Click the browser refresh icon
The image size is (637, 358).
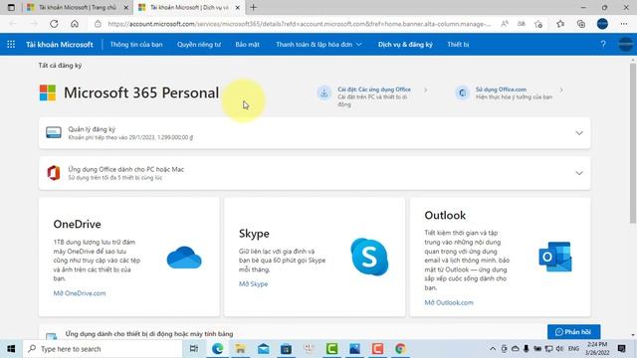(x=54, y=24)
